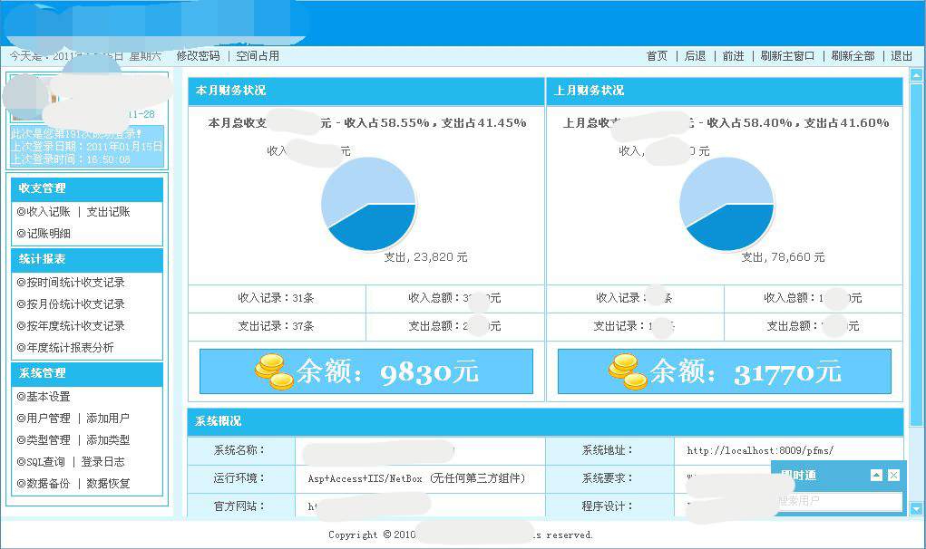Close the 即时通 chat widget
Image resolution: width=926 pixels, height=549 pixels.
point(893,475)
